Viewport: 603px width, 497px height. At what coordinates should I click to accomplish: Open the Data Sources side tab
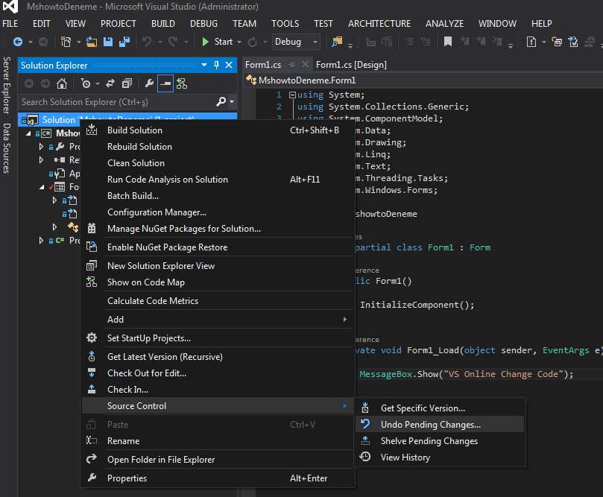pyautogui.click(x=7, y=148)
